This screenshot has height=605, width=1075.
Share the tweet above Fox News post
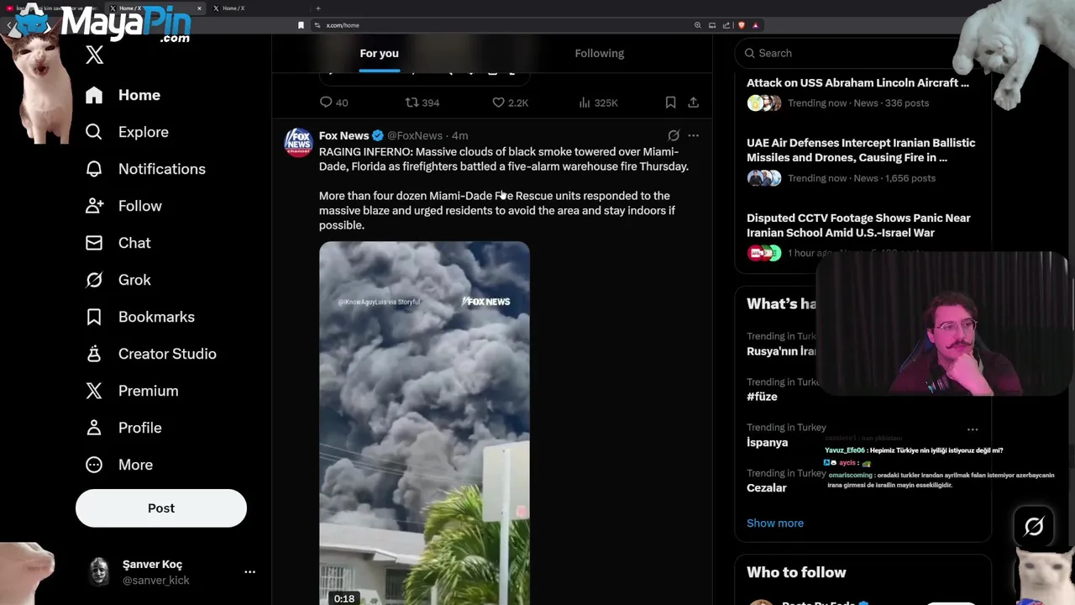coord(693,103)
